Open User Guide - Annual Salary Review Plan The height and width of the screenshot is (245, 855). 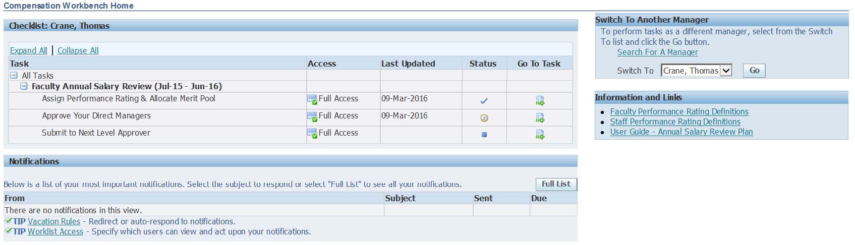(681, 132)
